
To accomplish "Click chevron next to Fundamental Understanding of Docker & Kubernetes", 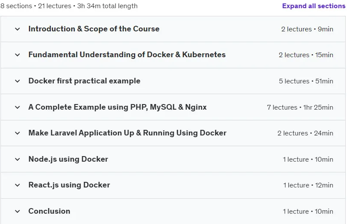I will coord(18,55).
